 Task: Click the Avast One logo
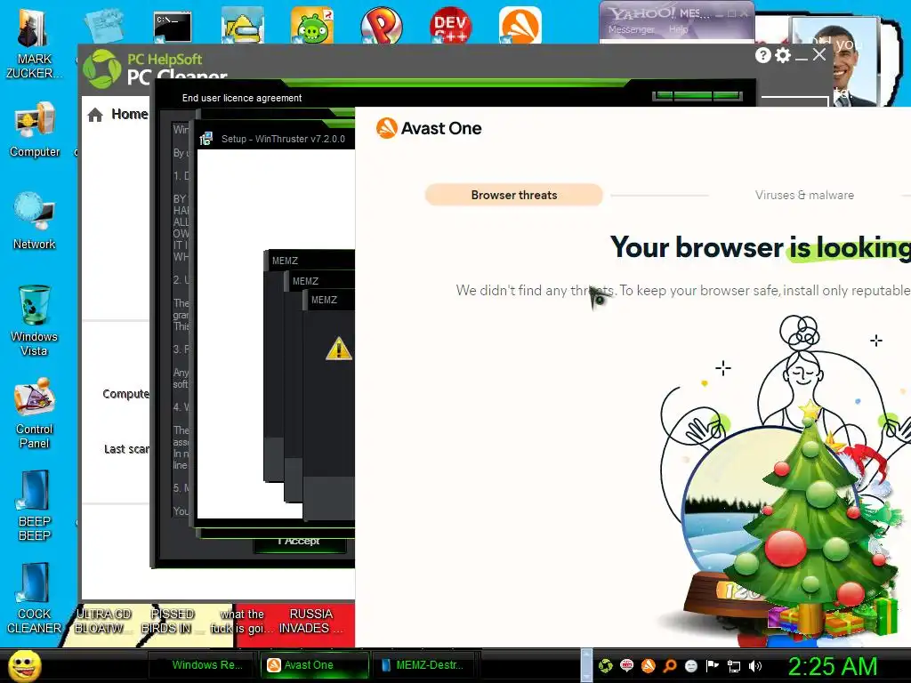tap(429, 128)
